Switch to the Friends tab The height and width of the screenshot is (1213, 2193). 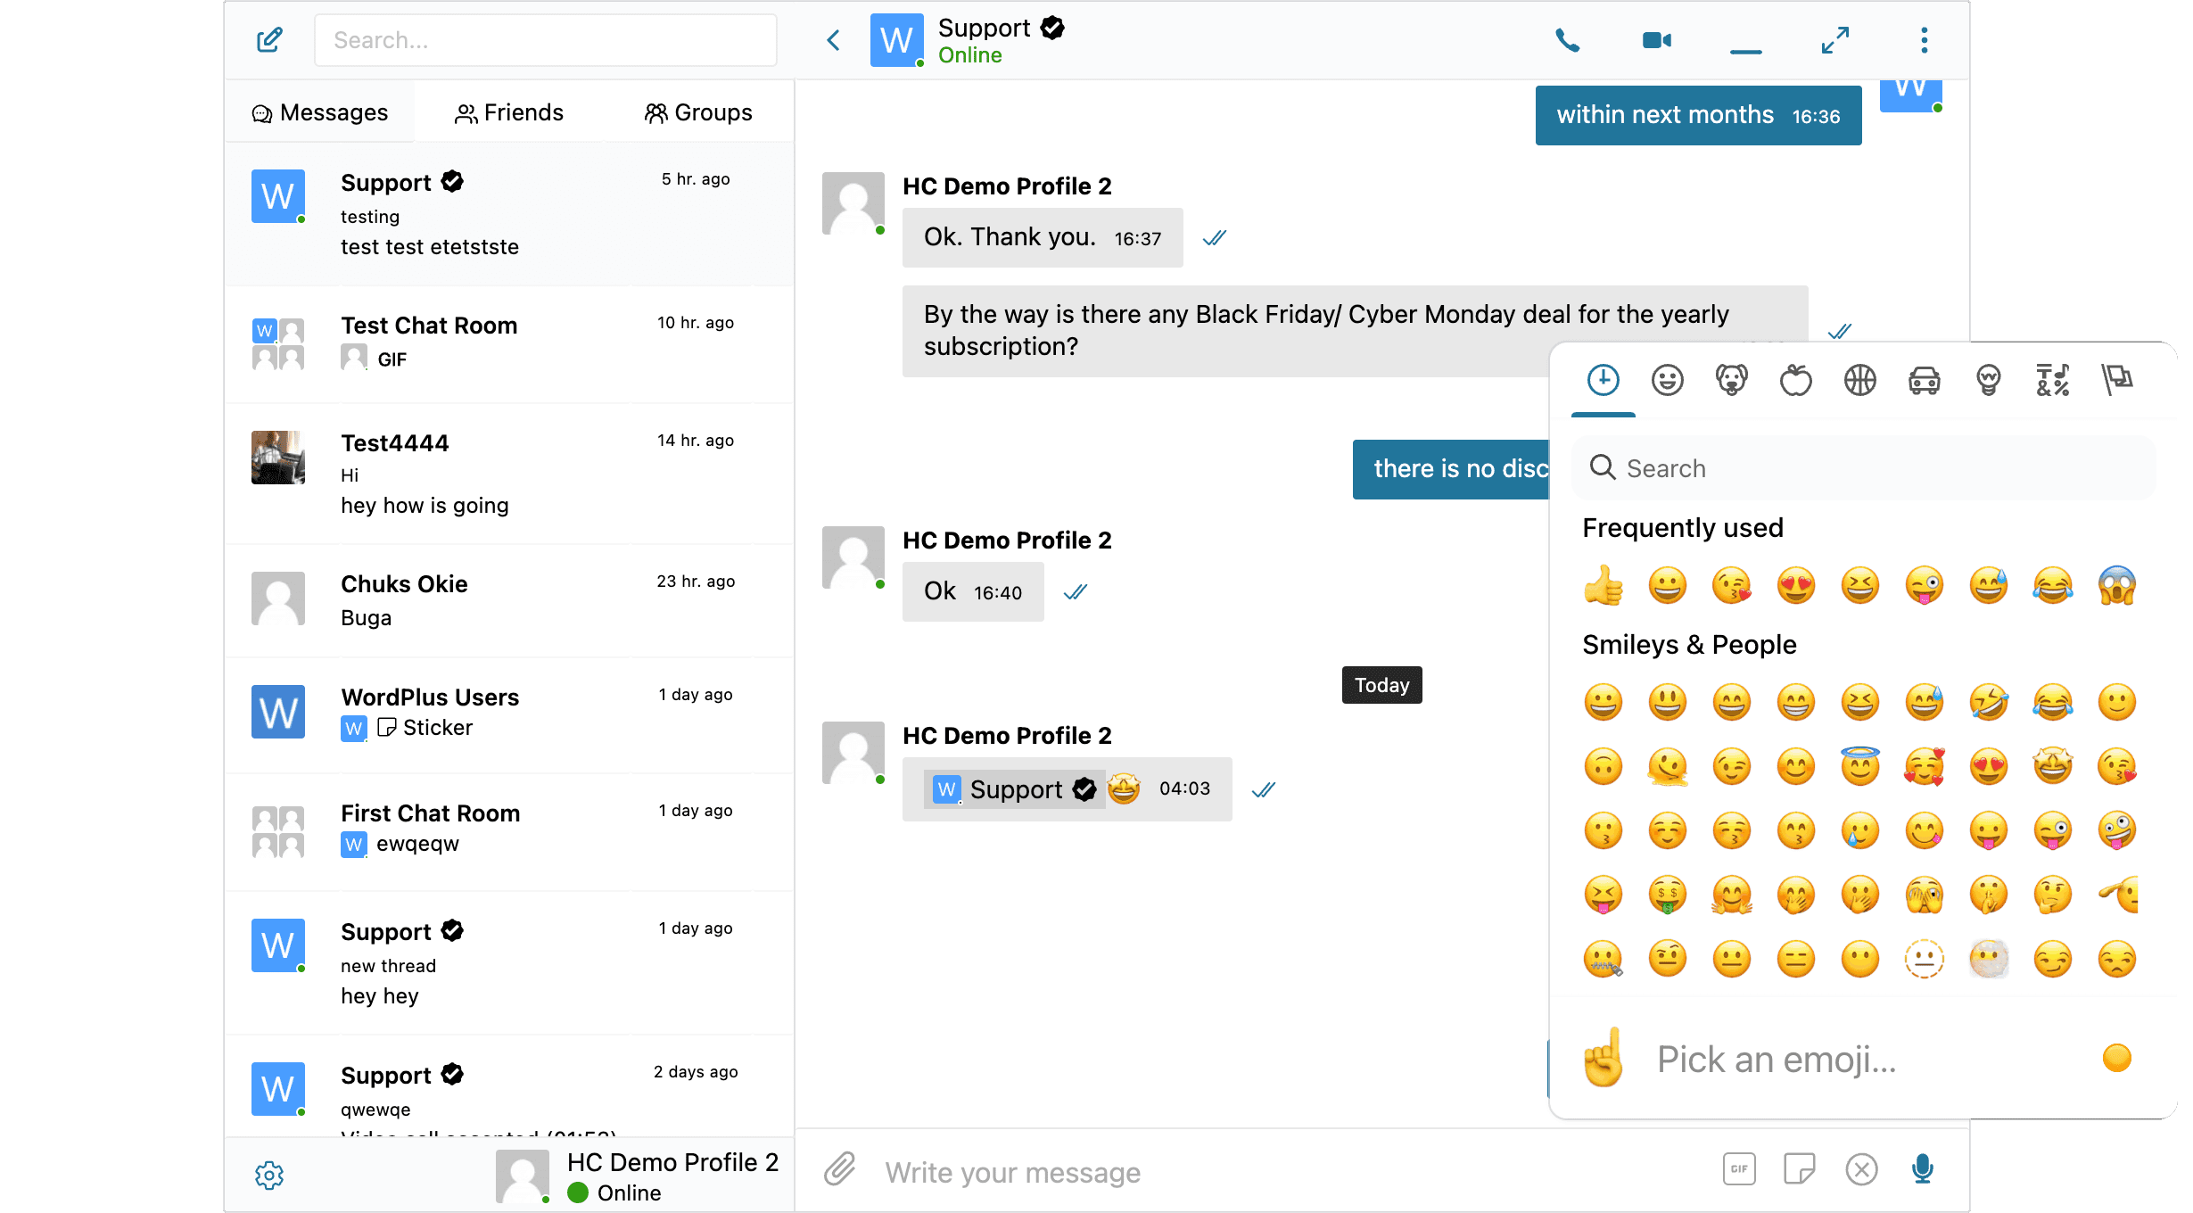pyautogui.click(x=509, y=112)
